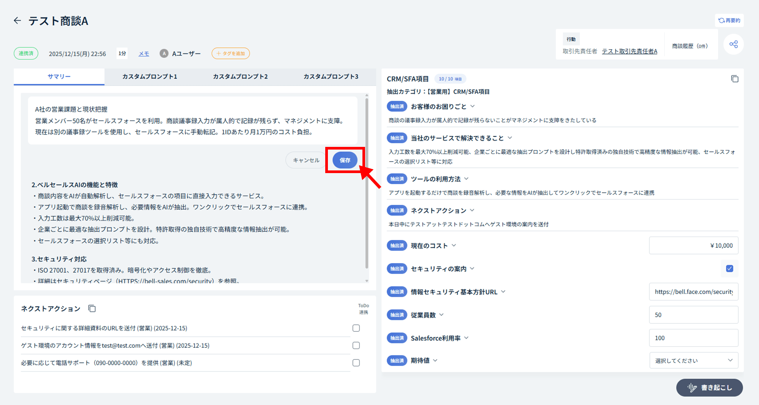Click the 従業員数 input field
Viewport: 759px width, 405px height.
693,315
